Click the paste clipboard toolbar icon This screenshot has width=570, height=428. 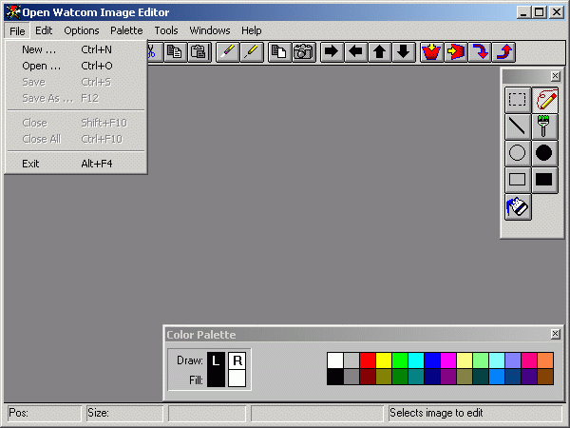(199, 51)
